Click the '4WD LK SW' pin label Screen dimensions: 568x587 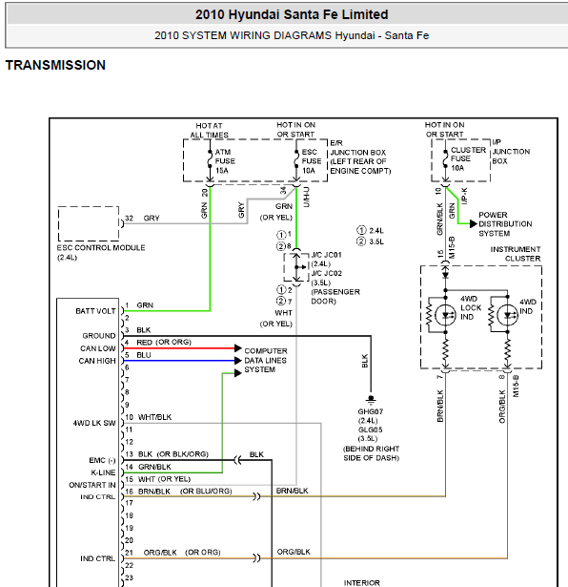point(94,423)
